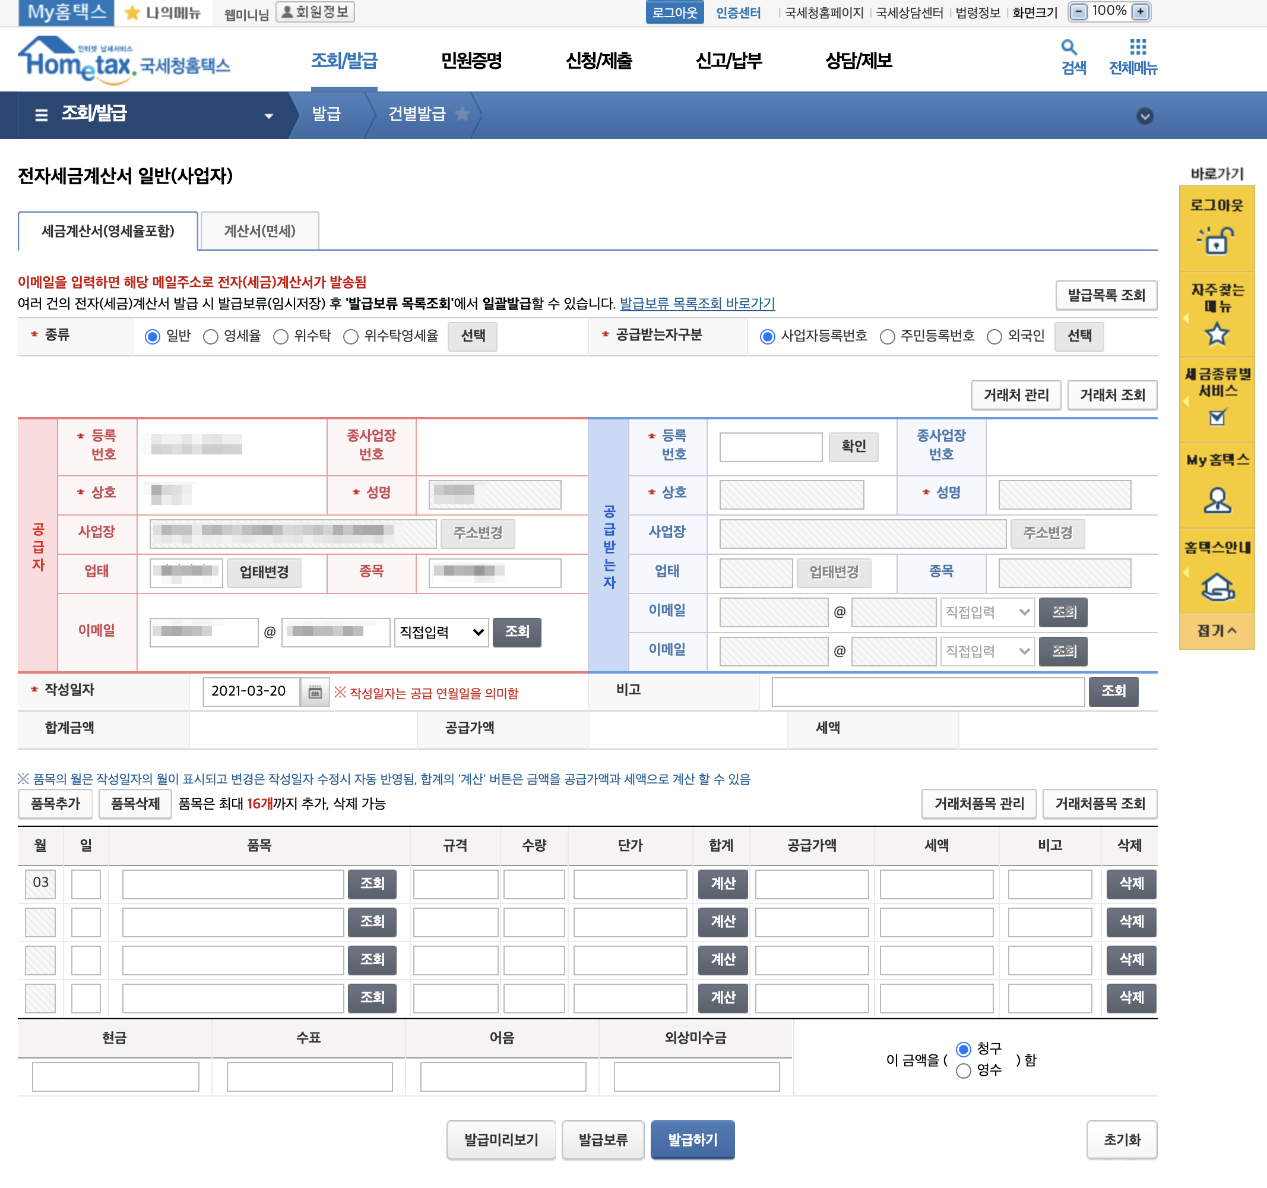Expand the round chevron on breadcrumb bar
The image size is (1267, 1188).
coord(1144,116)
